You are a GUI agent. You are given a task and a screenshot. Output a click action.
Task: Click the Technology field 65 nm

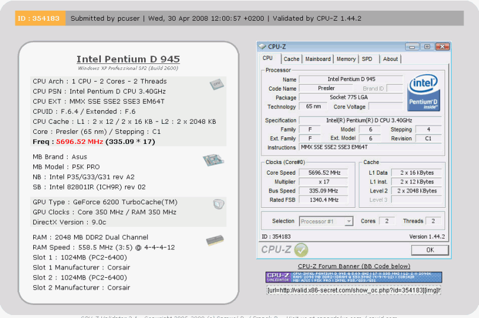[313, 107]
